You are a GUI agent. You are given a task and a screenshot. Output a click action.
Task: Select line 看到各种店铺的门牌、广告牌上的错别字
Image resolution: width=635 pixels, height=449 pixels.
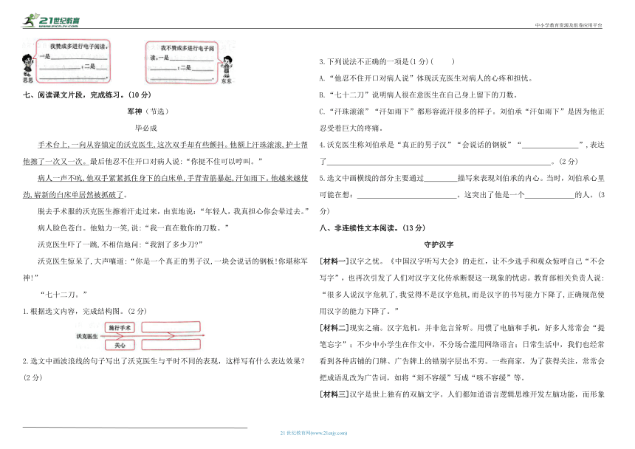pos(461,360)
